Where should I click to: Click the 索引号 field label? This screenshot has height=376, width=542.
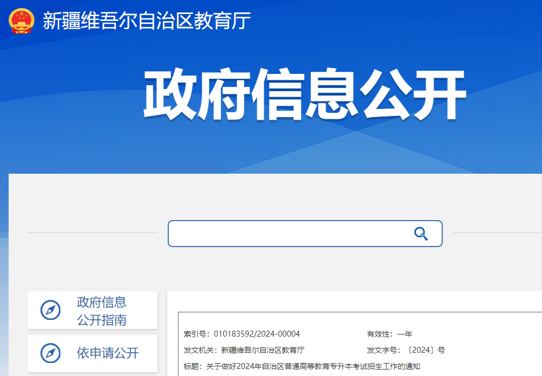[196, 334]
